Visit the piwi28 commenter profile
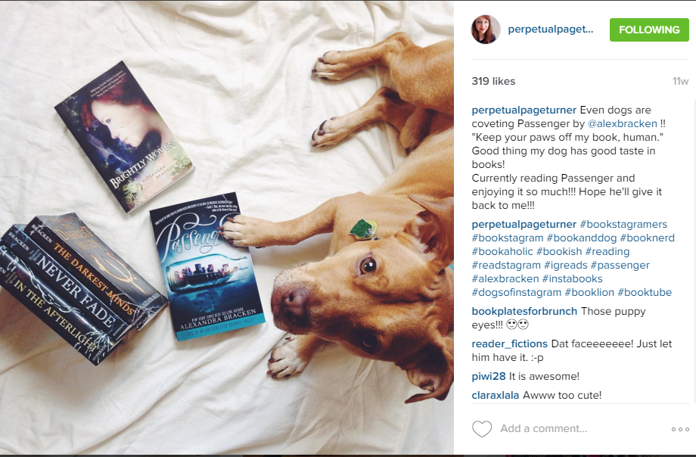The width and height of the screenshot is (696, 457). (x=488, y=376)
